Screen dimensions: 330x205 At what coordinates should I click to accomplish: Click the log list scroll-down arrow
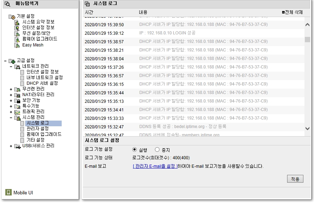point(307,128)
